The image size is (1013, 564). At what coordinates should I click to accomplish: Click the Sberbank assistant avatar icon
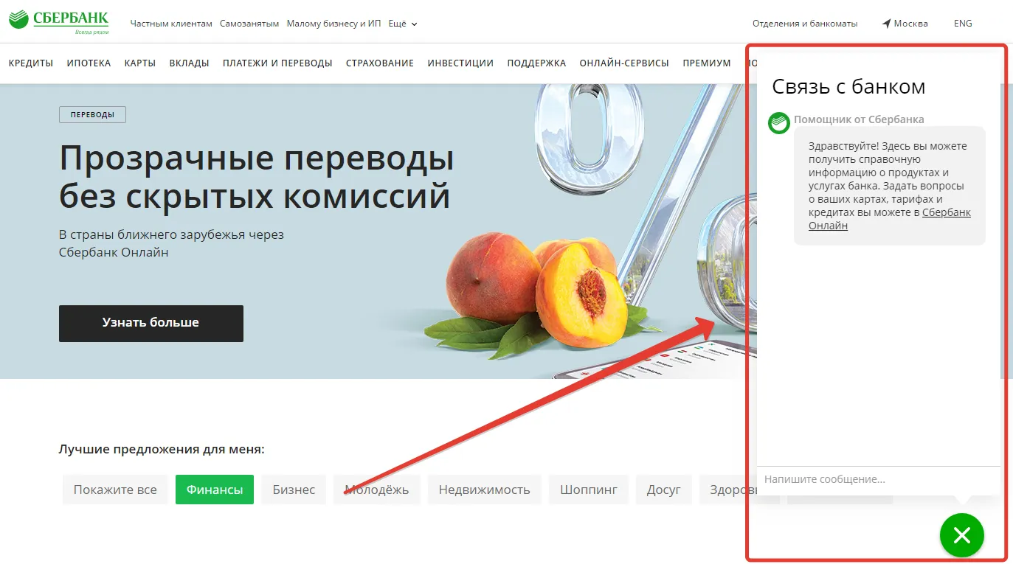(779, 122)
